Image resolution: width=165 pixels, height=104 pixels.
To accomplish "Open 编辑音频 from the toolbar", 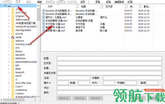I will click(119, 2).
